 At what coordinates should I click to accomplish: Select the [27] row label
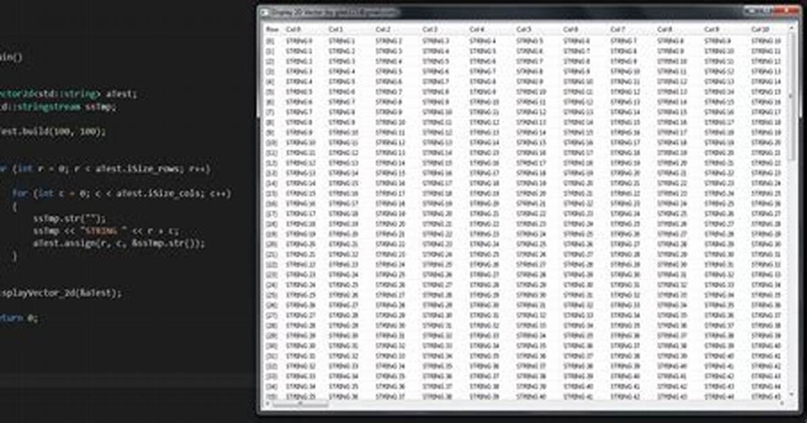271,315
